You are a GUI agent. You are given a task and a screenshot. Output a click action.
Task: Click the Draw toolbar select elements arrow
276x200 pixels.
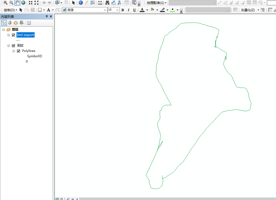[x=21, y=10]
